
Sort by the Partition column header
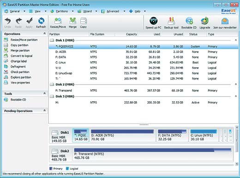69,34
